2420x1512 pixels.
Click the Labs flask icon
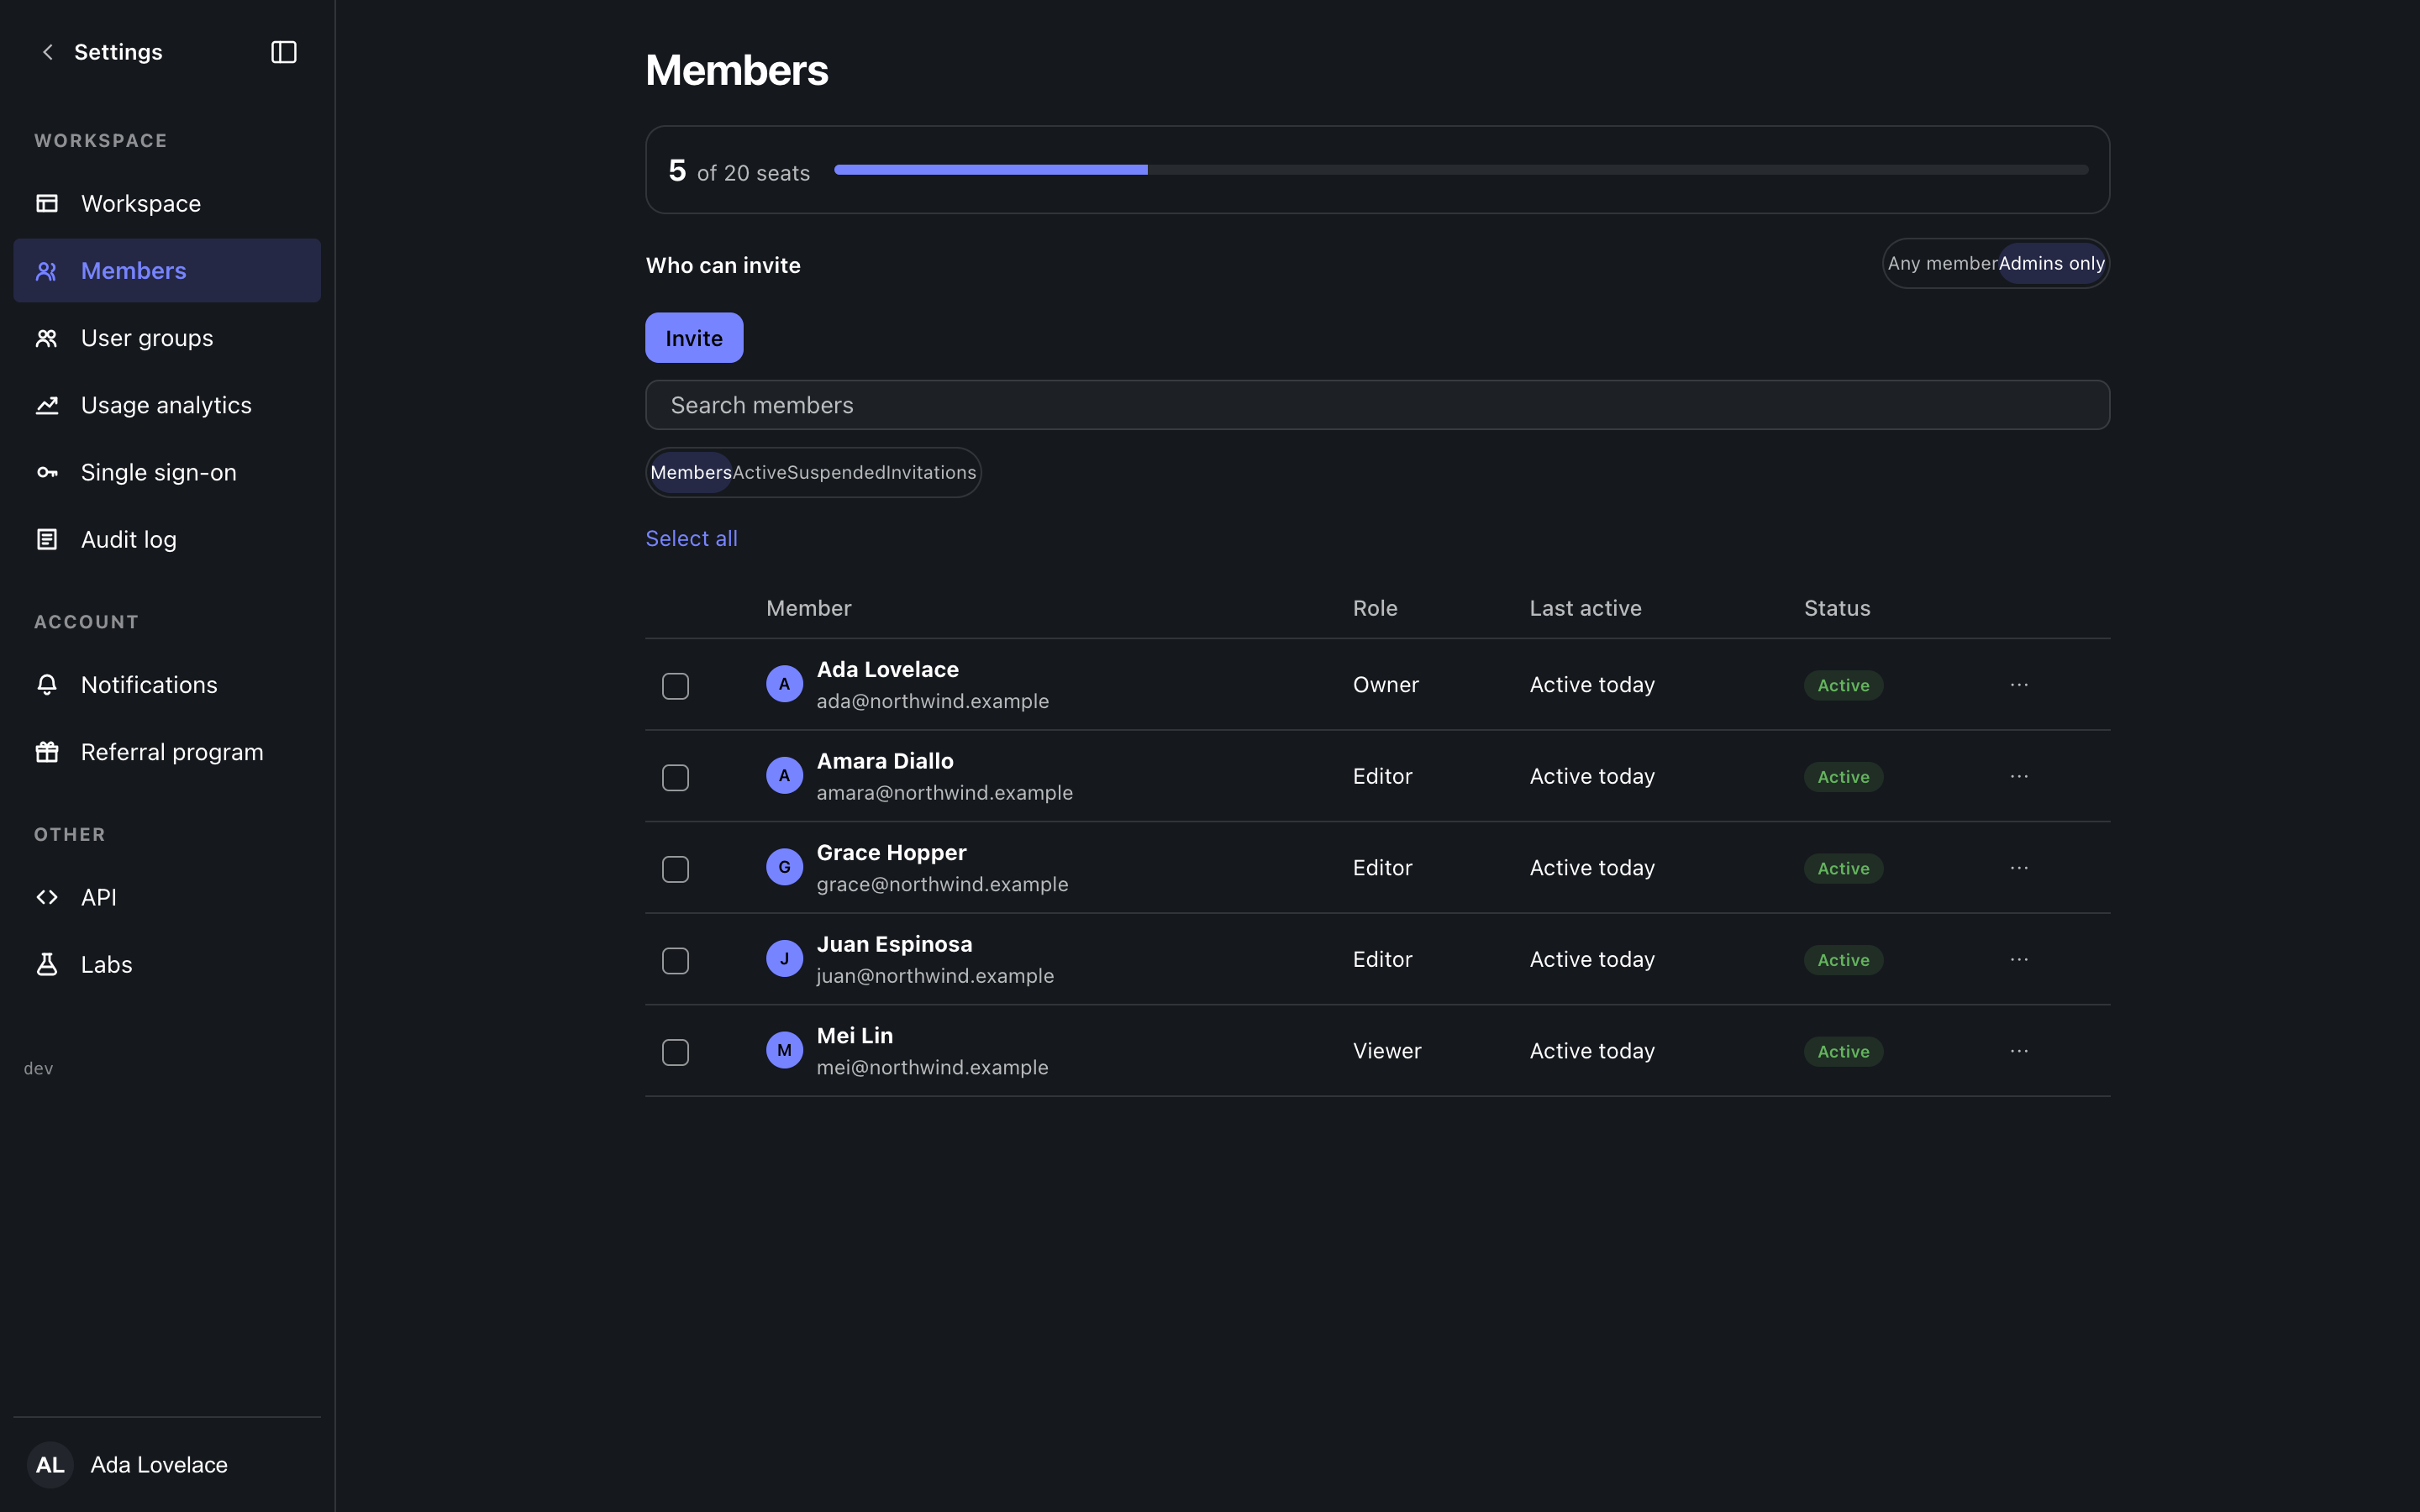click(47, 964)
